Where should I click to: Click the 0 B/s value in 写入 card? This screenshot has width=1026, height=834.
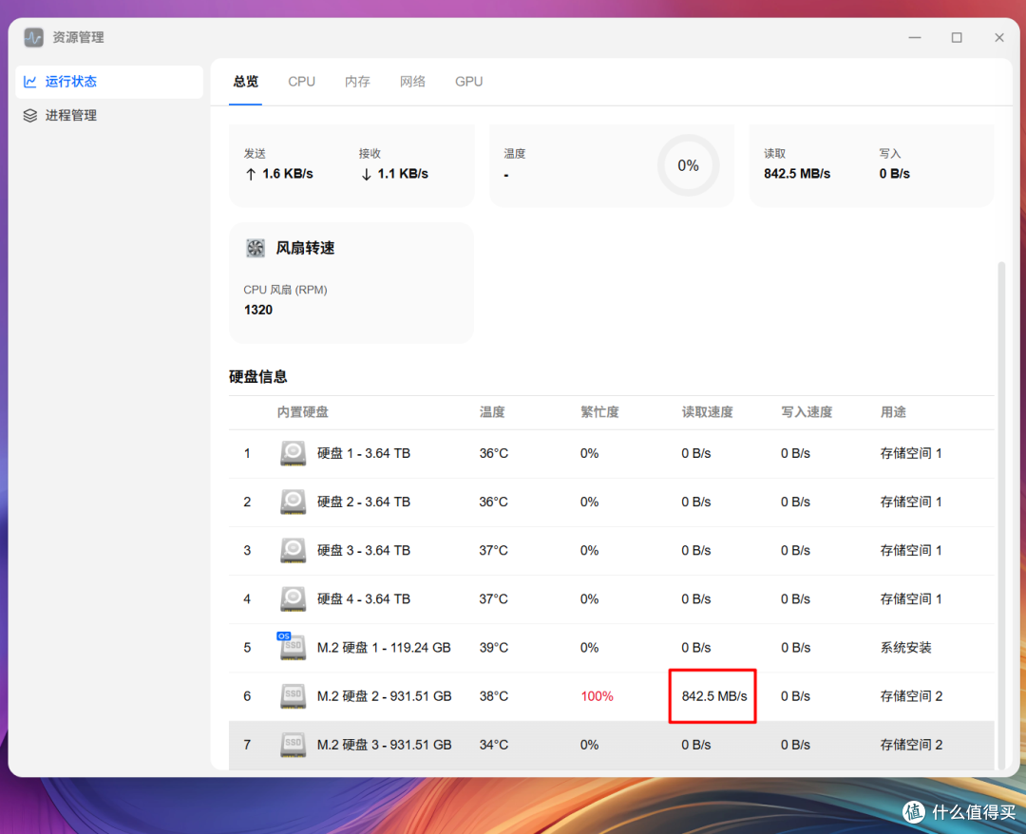[x=895, y=174]
